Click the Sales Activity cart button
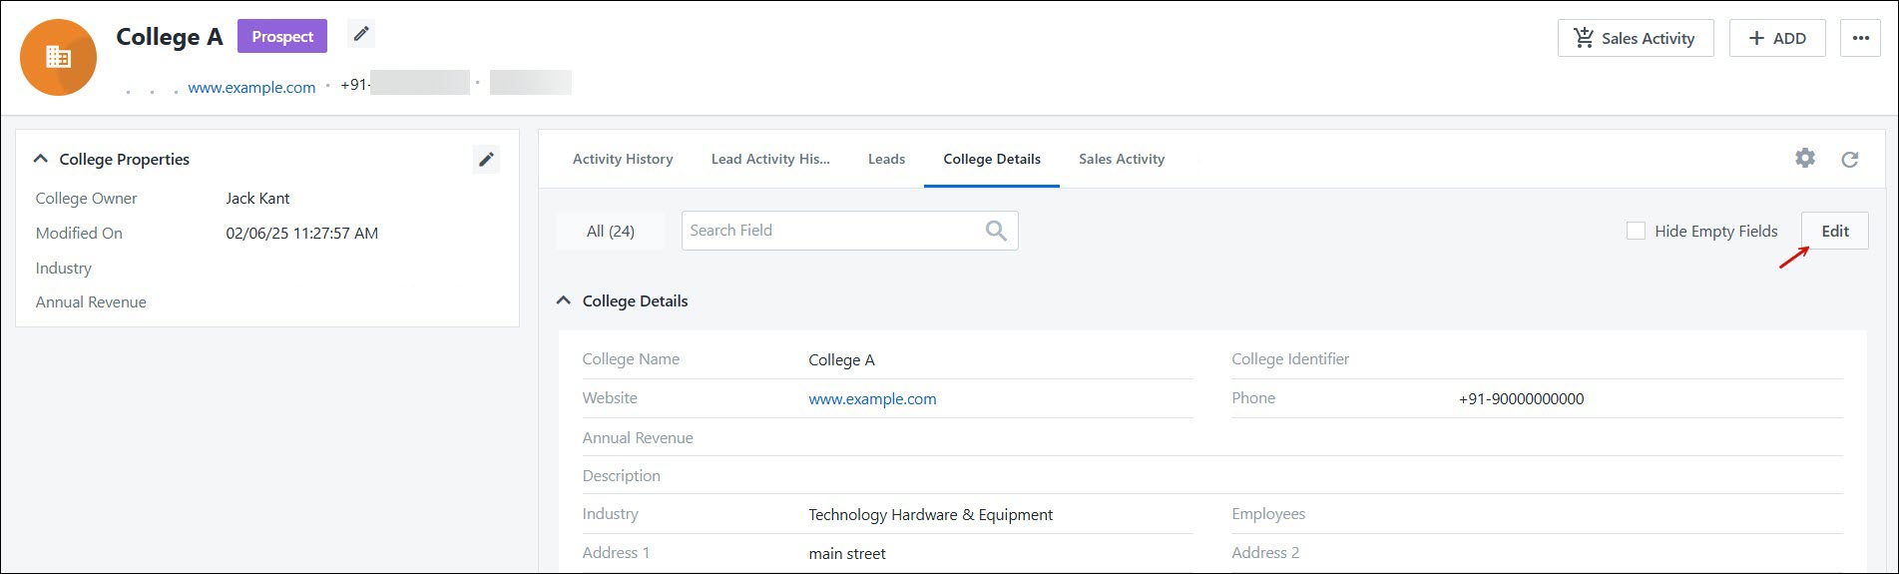Screen dimensions: 1899x574 pyautogui.click(x=1635, y=38)
